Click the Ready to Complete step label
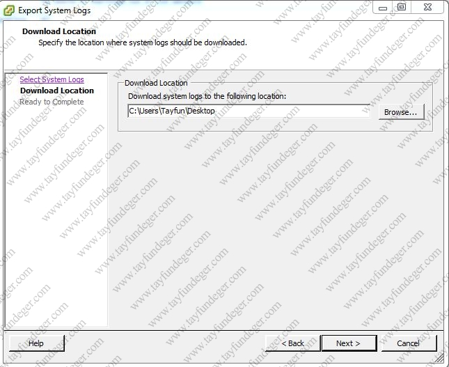The height and width of the screenshot is (367, 449). (x=52, y=102)
